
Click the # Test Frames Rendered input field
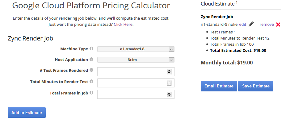[x=136, y=71]
